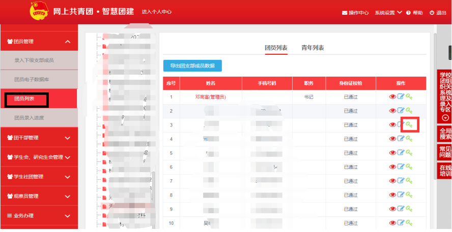Open 操作中心 envelope icon in header

(345, 13)
